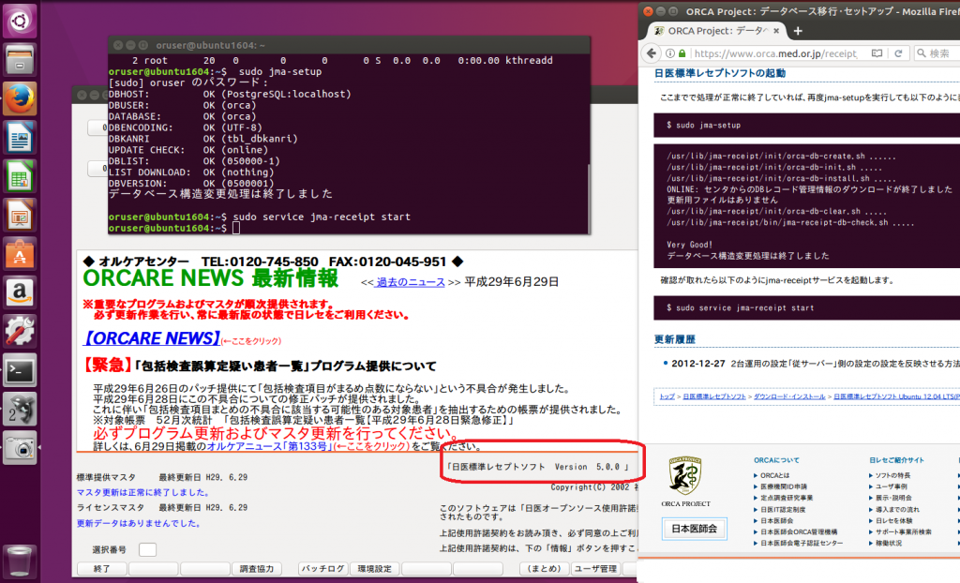Click 'マスタ更新は正常に終了しました。' status text
The width and height of the screenshot is (960, 583).
pos(143,492)
